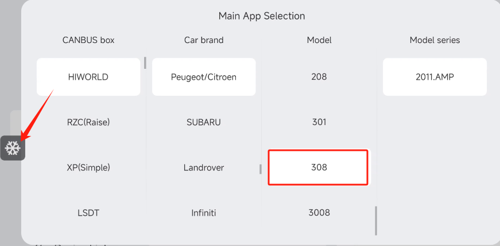Choose RZC(Raise) from CANBUS box list
Image resolution: width=500 pixels, height=246 pixels.
click(x=88, y=122)
